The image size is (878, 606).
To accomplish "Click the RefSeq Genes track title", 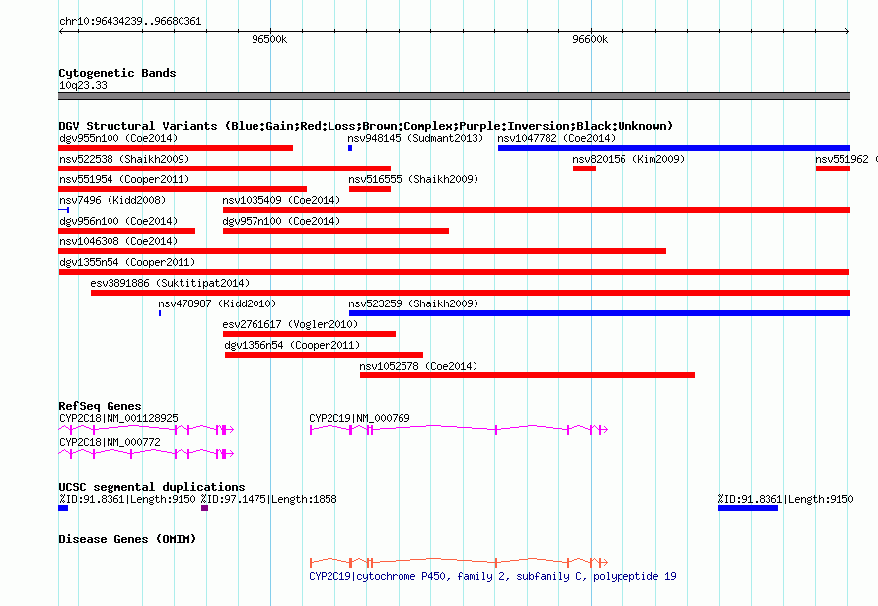I will (100, 406).
